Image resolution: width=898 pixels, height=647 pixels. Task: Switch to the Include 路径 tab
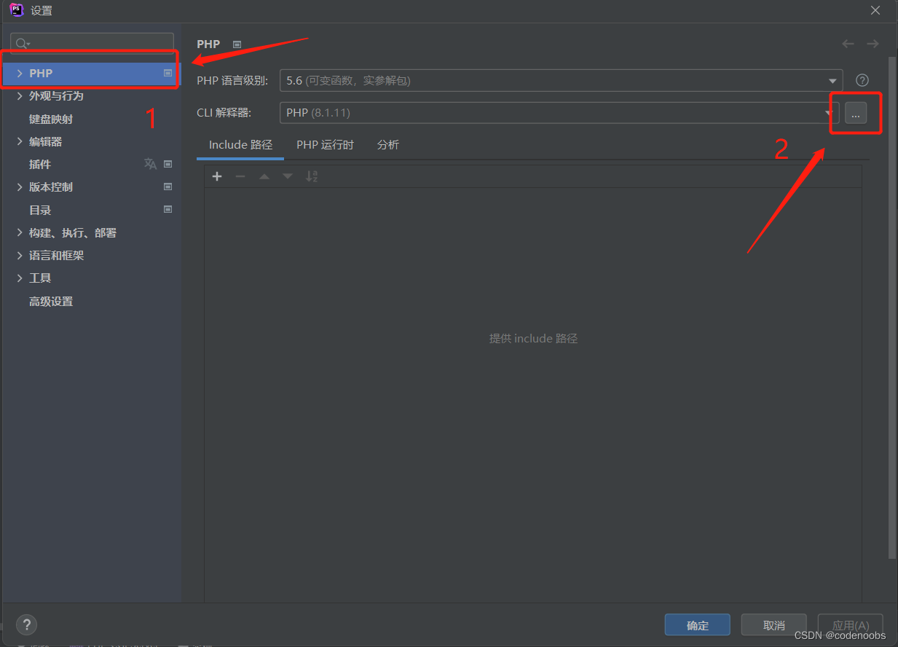[x=240, y=145]
